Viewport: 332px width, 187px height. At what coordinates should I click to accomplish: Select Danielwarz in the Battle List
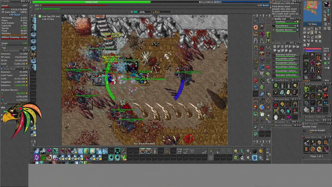coord(285,26)
